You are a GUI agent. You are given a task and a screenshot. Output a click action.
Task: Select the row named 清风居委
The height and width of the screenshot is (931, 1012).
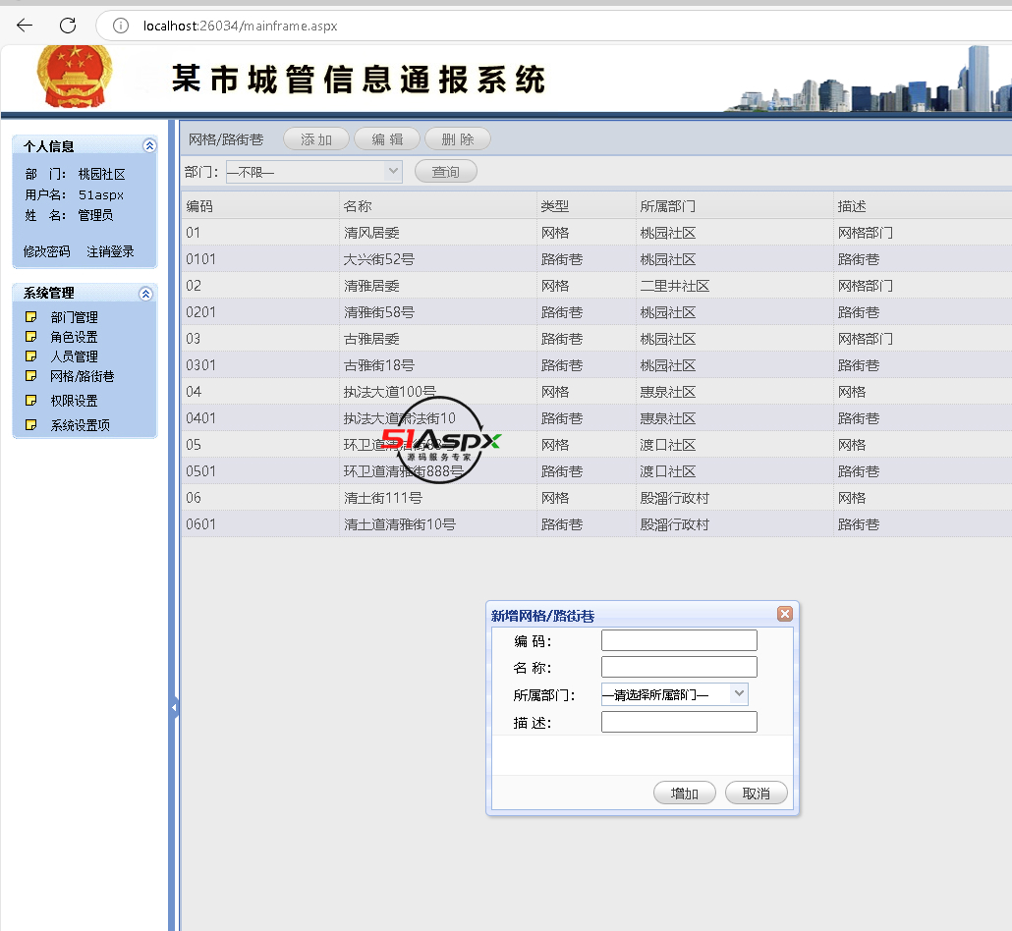tap(371, 233)
